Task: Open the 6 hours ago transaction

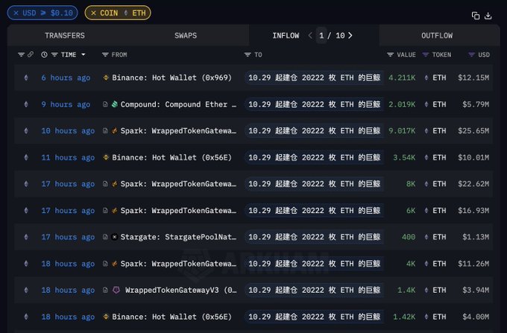Action: (x=66, y=77)
